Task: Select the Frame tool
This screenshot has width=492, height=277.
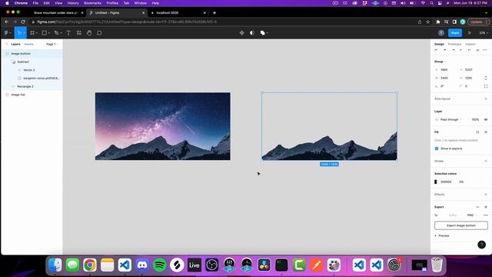Action: 32,32
